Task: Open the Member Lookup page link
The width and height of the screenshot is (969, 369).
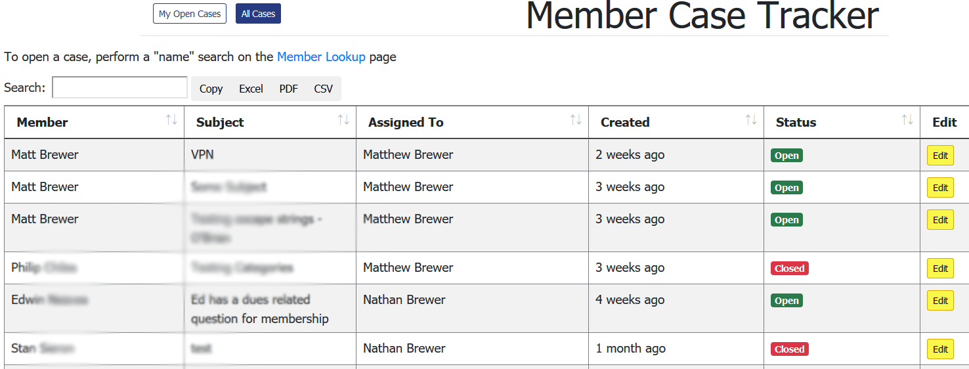Action: (321, 56)
